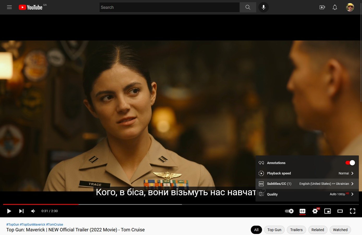This screenshot has height=235, width=362.
Task: Mute the video volume
Action: tap(33, 211)
